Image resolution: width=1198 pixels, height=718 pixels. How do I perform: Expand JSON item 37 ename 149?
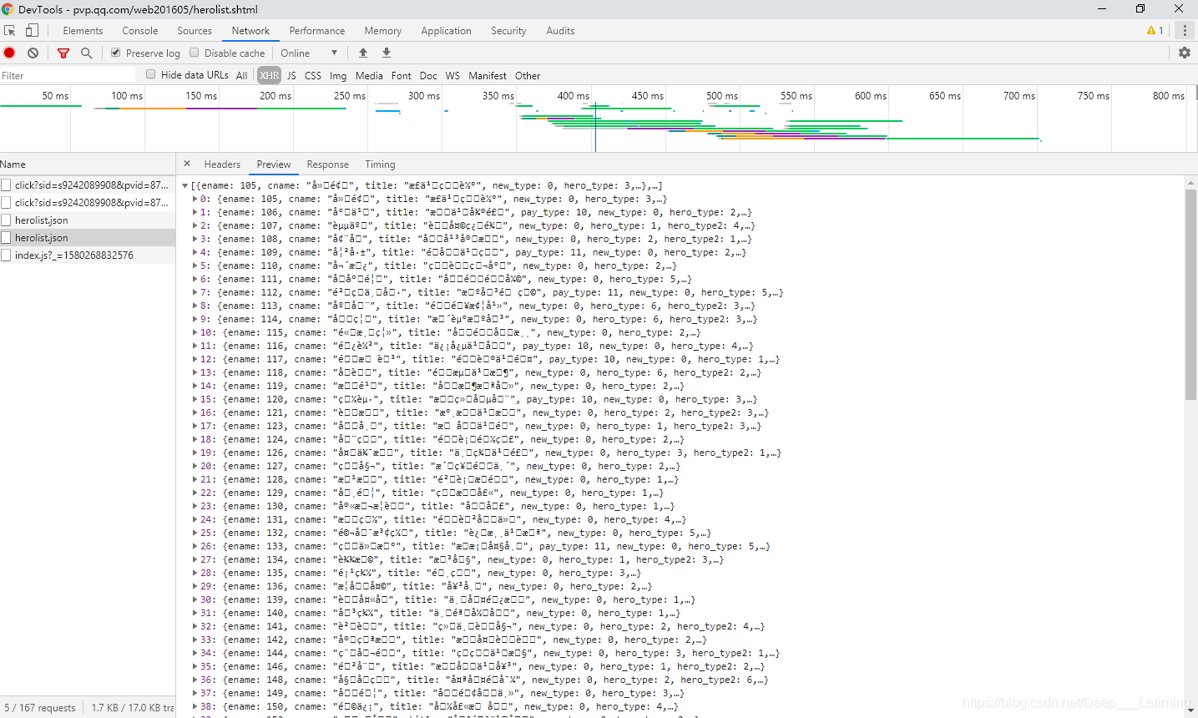click(195, 693)
